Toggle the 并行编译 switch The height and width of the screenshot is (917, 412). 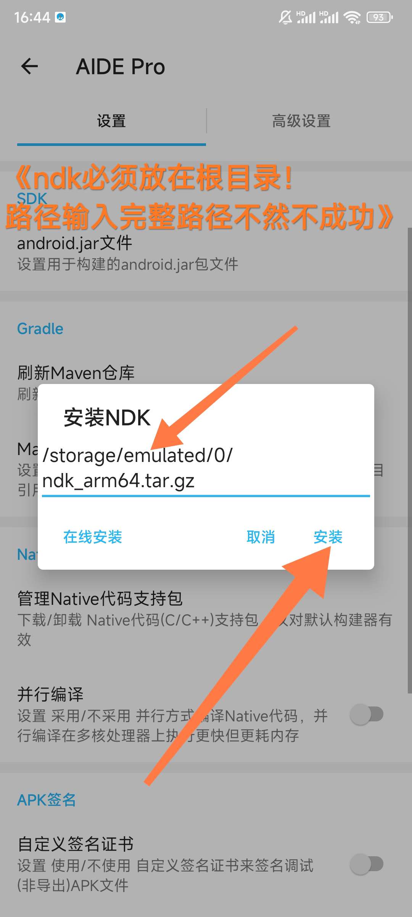tap(367, 714)
